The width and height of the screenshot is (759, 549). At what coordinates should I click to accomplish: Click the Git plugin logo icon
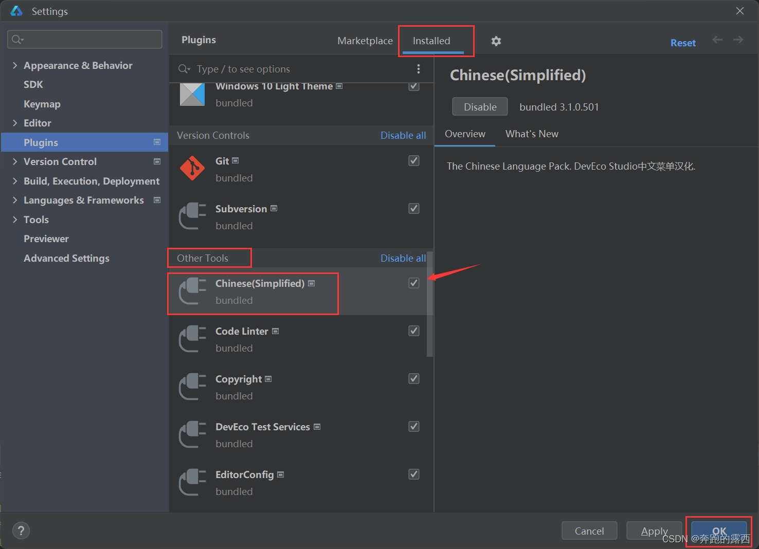(x=192, y=168)
